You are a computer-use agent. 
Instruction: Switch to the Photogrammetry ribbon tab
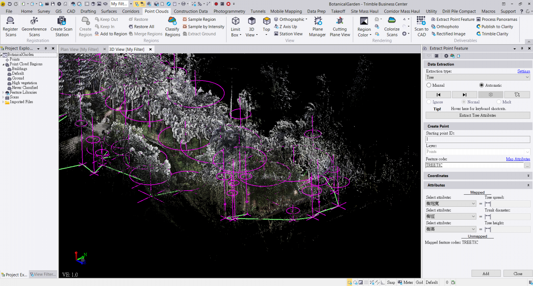point(230,11)
